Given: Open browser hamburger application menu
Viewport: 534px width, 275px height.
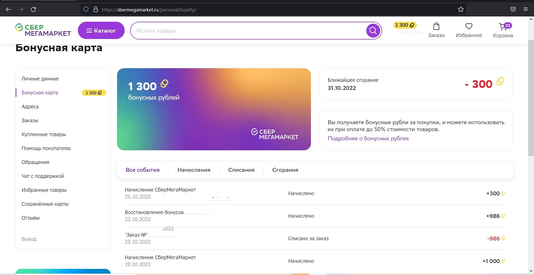Looking at the screenshot, I should tap(526, 9).
